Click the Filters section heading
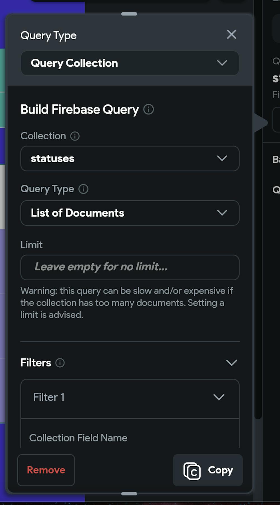The image size is (280, 505). (36, 363)
